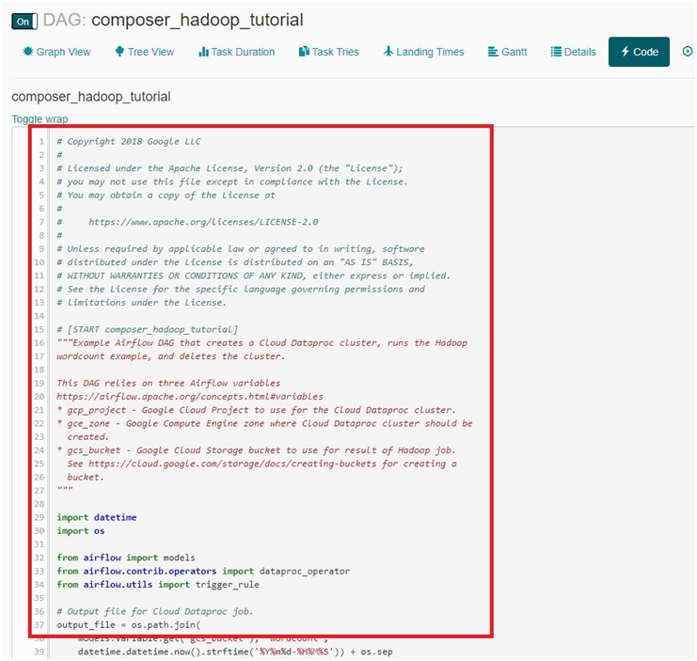Open the Landing Times tab
697x661 pixels.
click(423, 52)
